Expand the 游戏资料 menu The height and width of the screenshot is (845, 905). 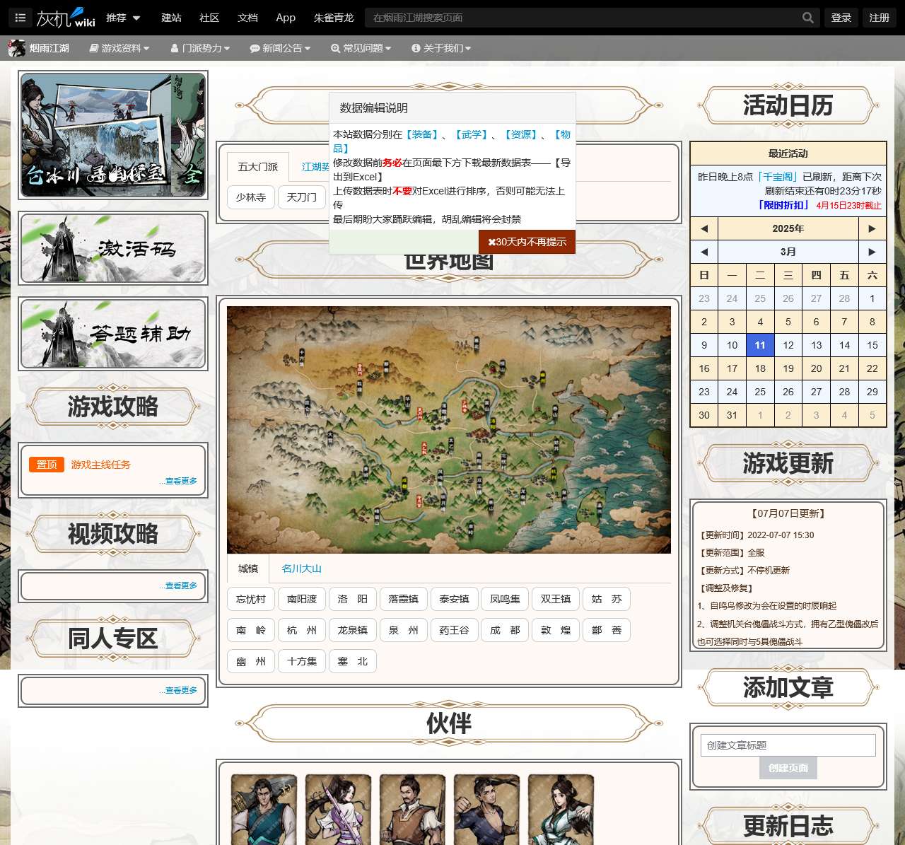point(119,48)
